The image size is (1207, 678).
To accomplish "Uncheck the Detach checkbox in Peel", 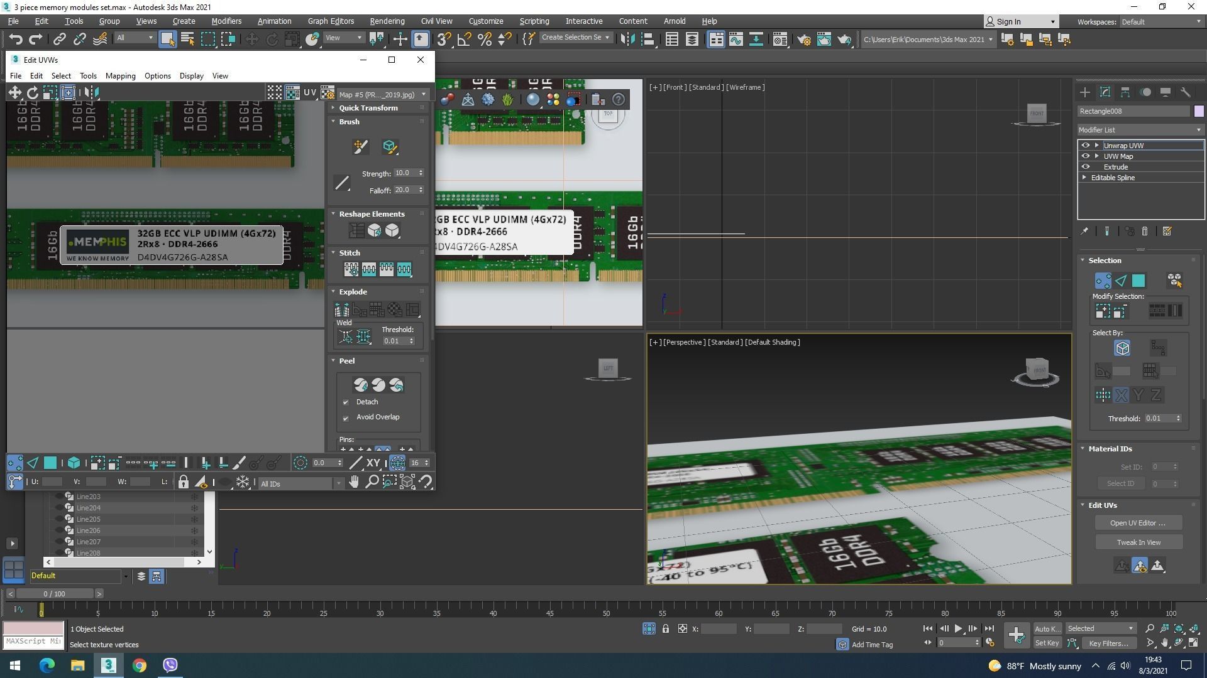I will click(x=346, y=402).
